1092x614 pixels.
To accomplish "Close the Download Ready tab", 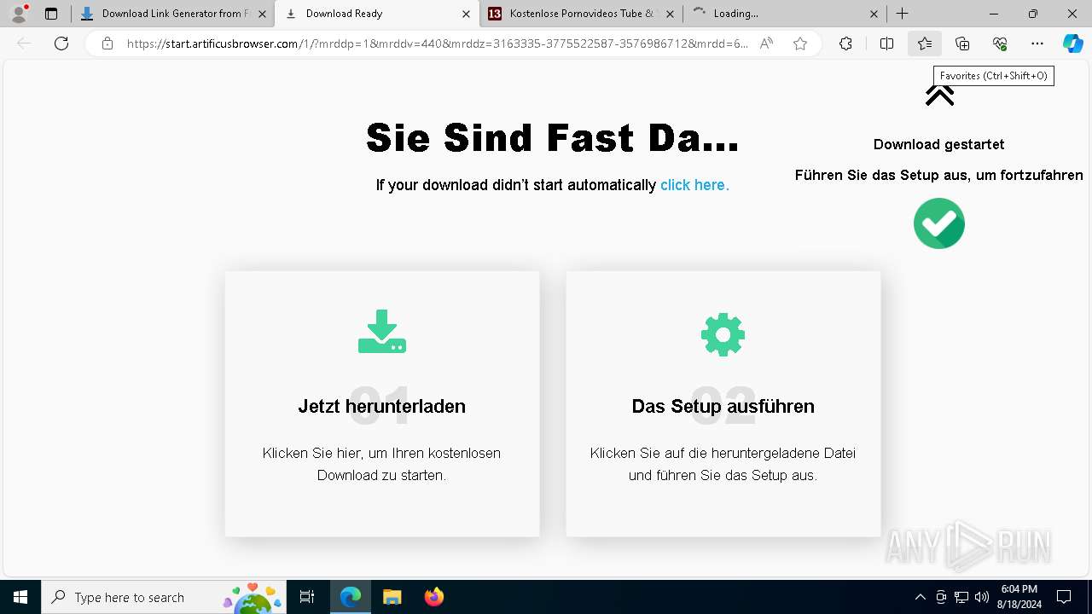I will click(466, 14).
